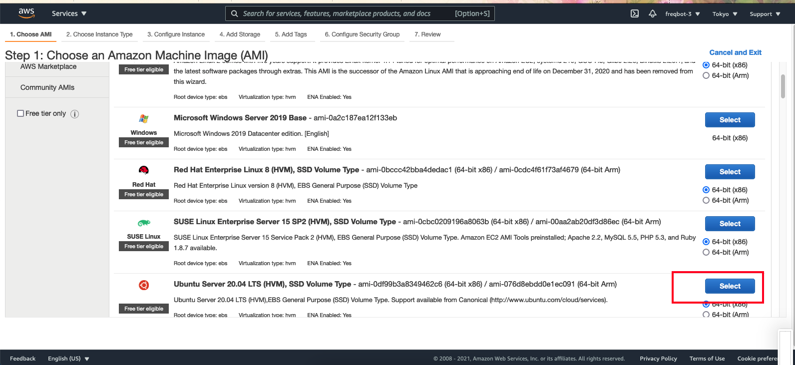Open the Tokyo region dropdown

pos(725,14)
